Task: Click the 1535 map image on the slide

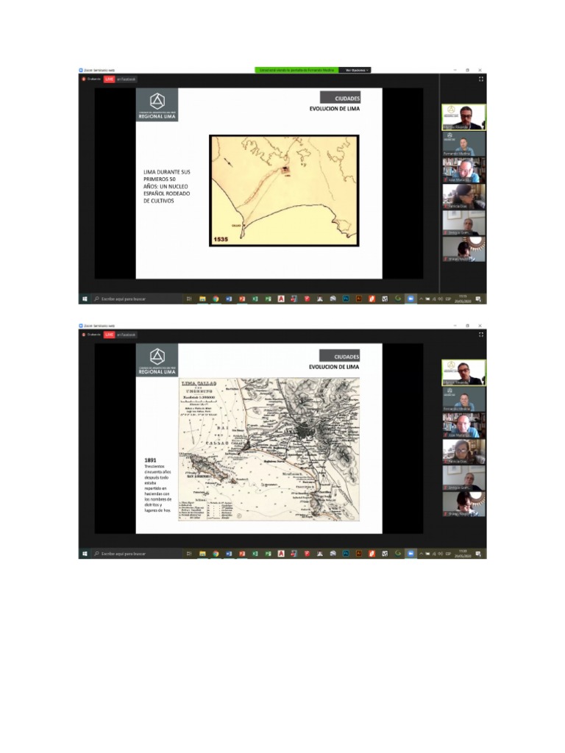Action: (x=284, y=190)
